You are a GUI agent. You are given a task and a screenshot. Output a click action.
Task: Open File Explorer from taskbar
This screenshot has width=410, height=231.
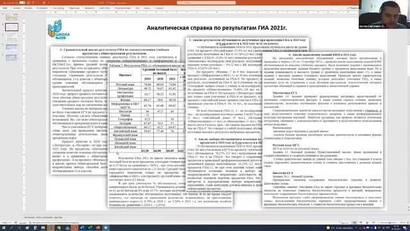pyautogui.click(x=43, y=228)
